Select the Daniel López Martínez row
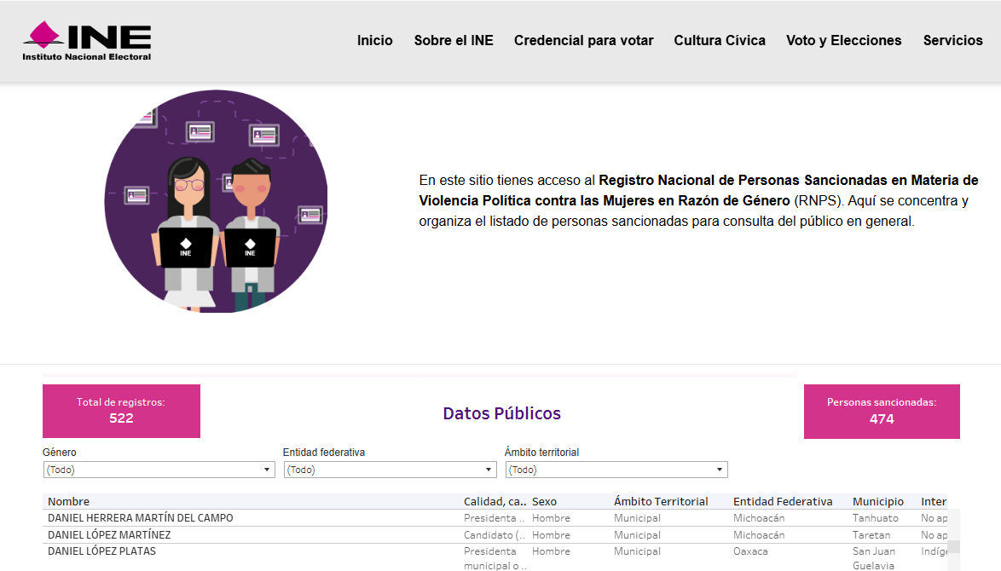The image size is (1001, 571). [x=109, y=535]
